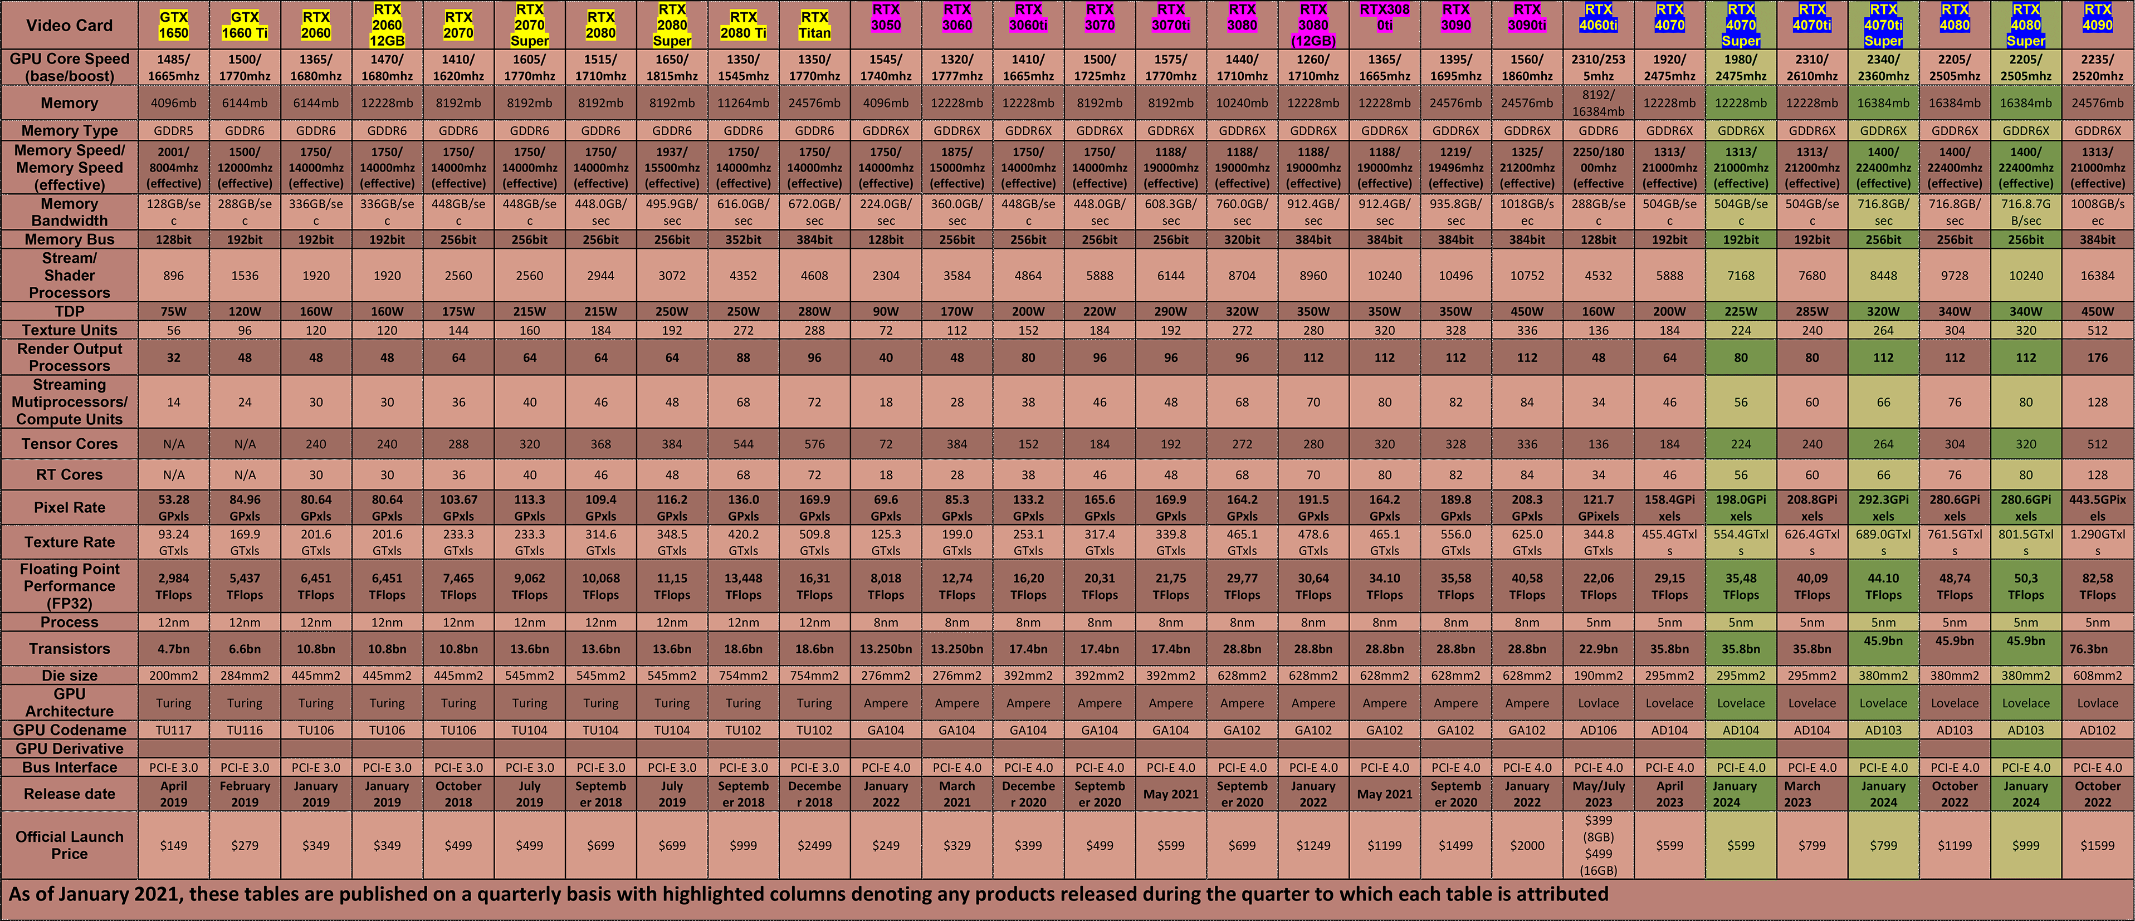The width and height of the screenshot is (2135, 921).
Task: Select the Release date row label
Action: pyautogui.click(x=70, y=793)
